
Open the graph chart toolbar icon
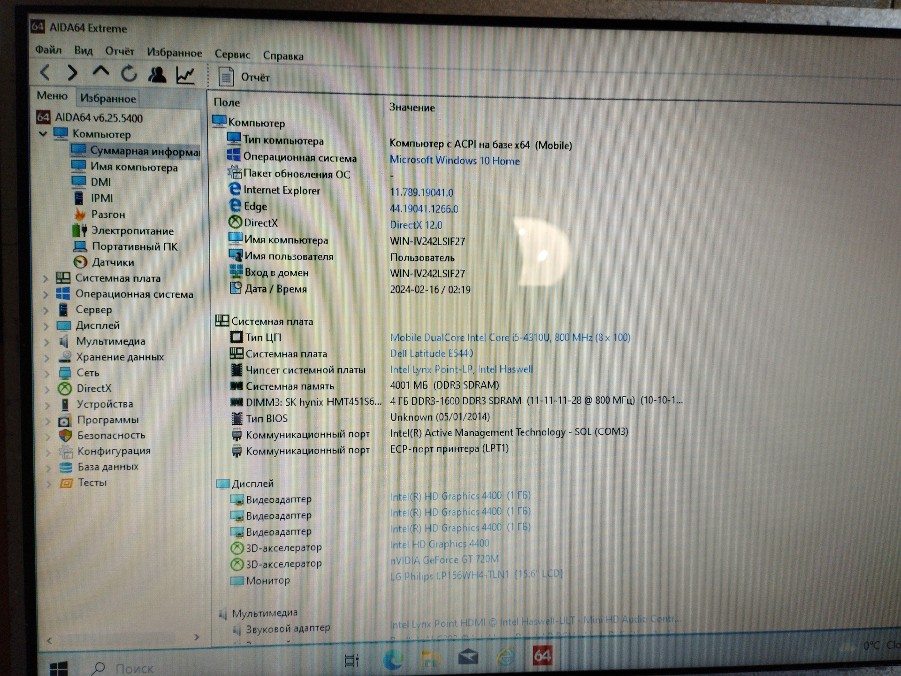click(x=185, y=75)
